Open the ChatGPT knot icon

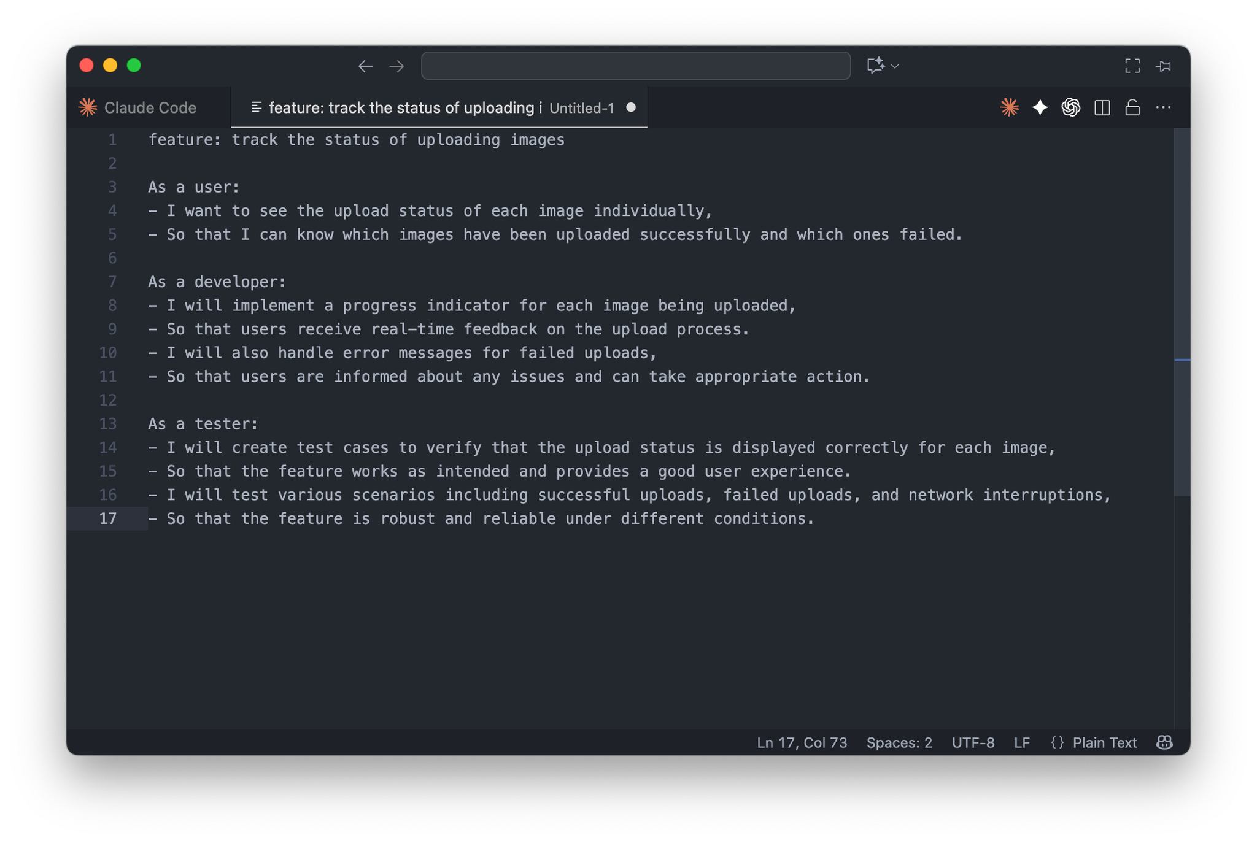pyautogui.click(x=1071, y=107)
